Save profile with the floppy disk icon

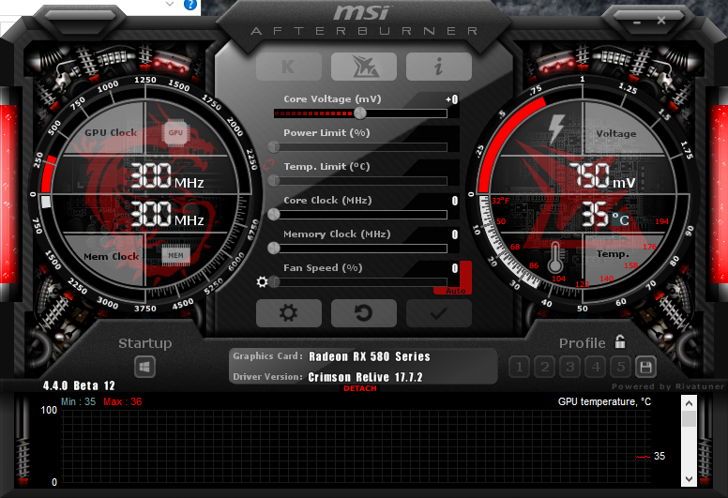click(645, 367)
